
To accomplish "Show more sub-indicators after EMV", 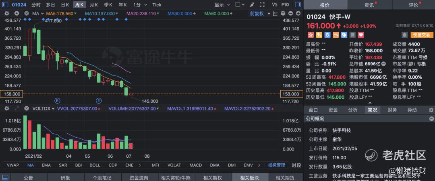I will pos(259,165).
